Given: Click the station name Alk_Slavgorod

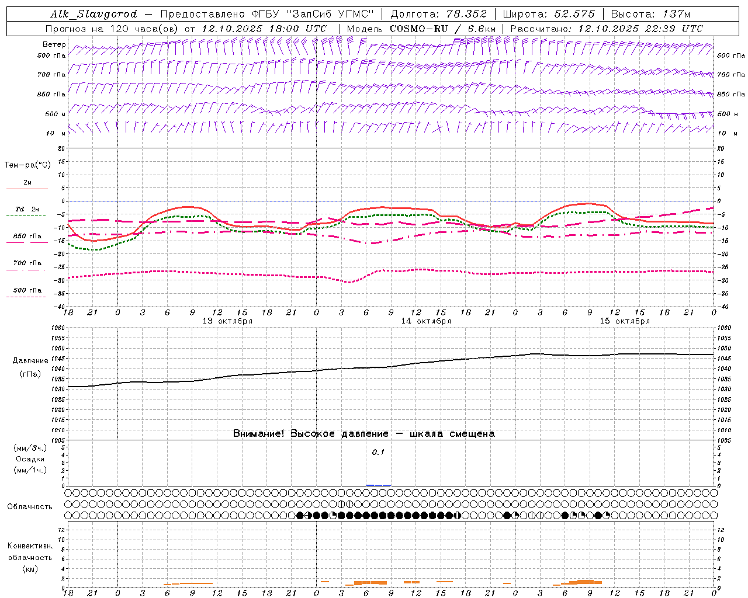Looking at the screenshot, I should pos(93,14).
